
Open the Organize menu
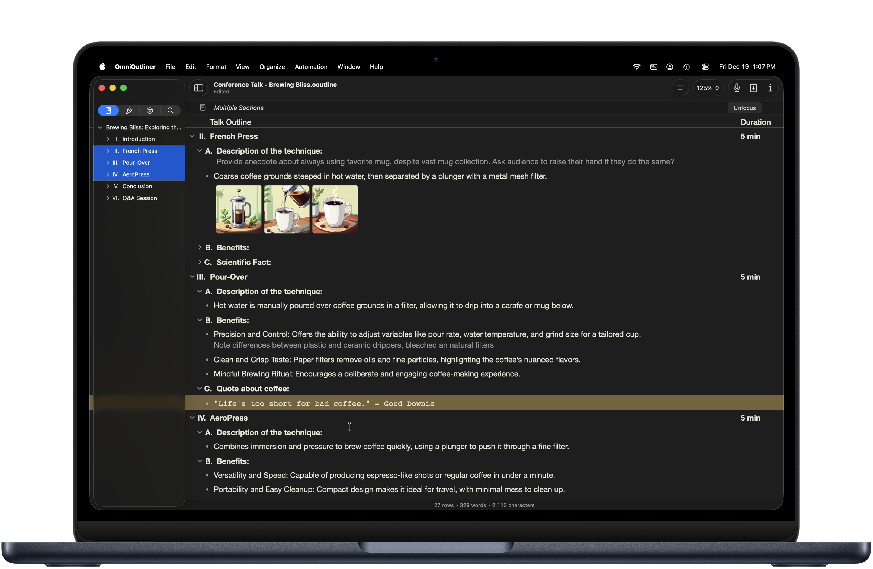pos(272,67)
